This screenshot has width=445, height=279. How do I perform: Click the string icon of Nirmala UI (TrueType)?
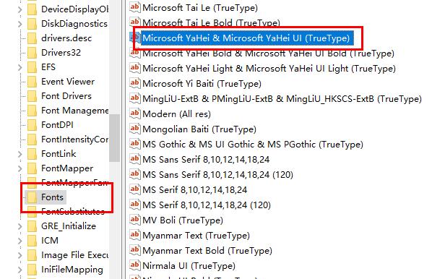135,265
